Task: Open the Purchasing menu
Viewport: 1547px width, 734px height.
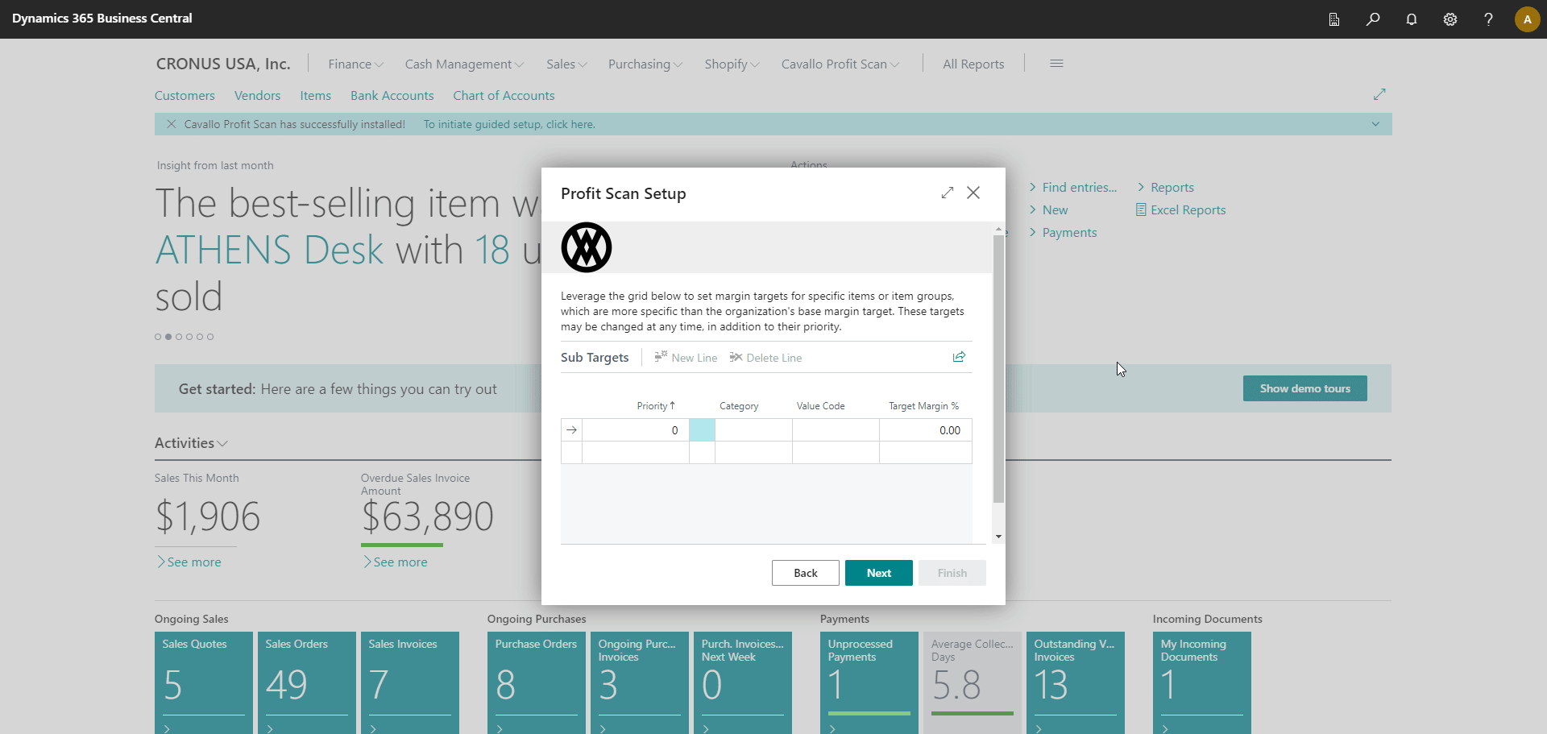Action: (645, 64)
